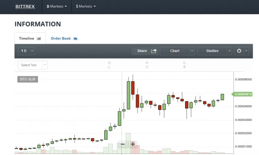Open the Bitcoin Markets menu
This screenshot has height=155, width=259.
pyautogui.click(x=57, y=7)
